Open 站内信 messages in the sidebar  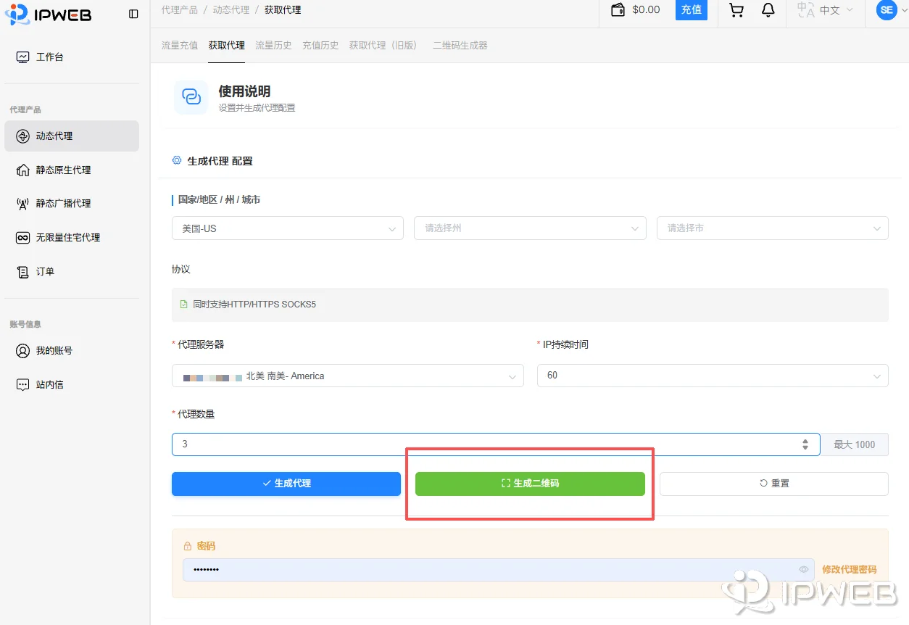tap(72, 384)
